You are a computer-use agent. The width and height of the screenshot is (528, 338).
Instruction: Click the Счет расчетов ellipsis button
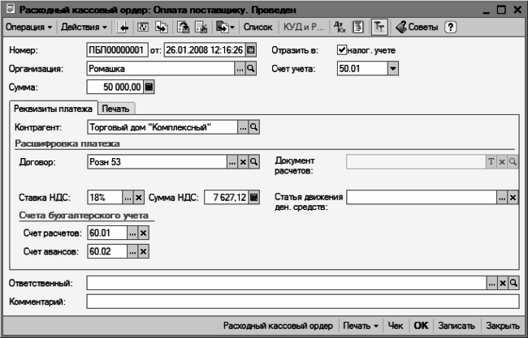[132, 233]
